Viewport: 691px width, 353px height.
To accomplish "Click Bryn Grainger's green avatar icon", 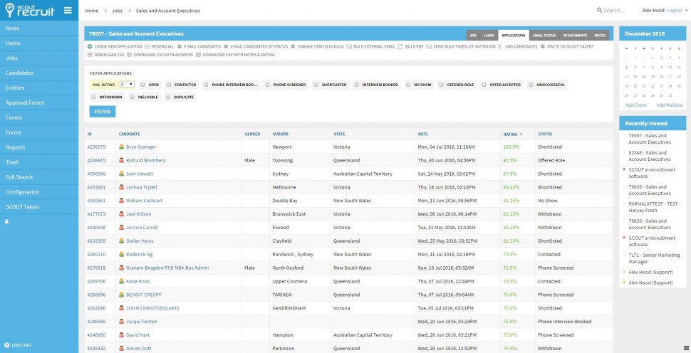I will pos(121,147).
